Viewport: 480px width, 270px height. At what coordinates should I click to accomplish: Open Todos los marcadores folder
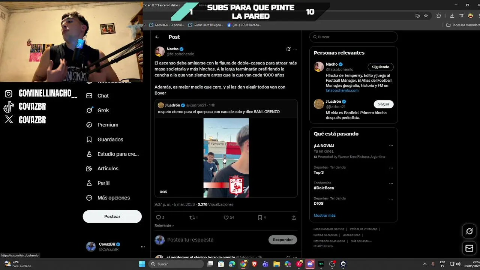463,25
